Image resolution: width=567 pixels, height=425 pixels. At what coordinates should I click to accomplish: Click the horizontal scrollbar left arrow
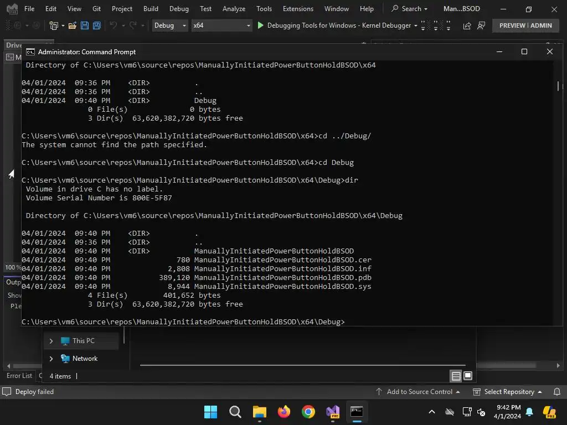(9, 366)
